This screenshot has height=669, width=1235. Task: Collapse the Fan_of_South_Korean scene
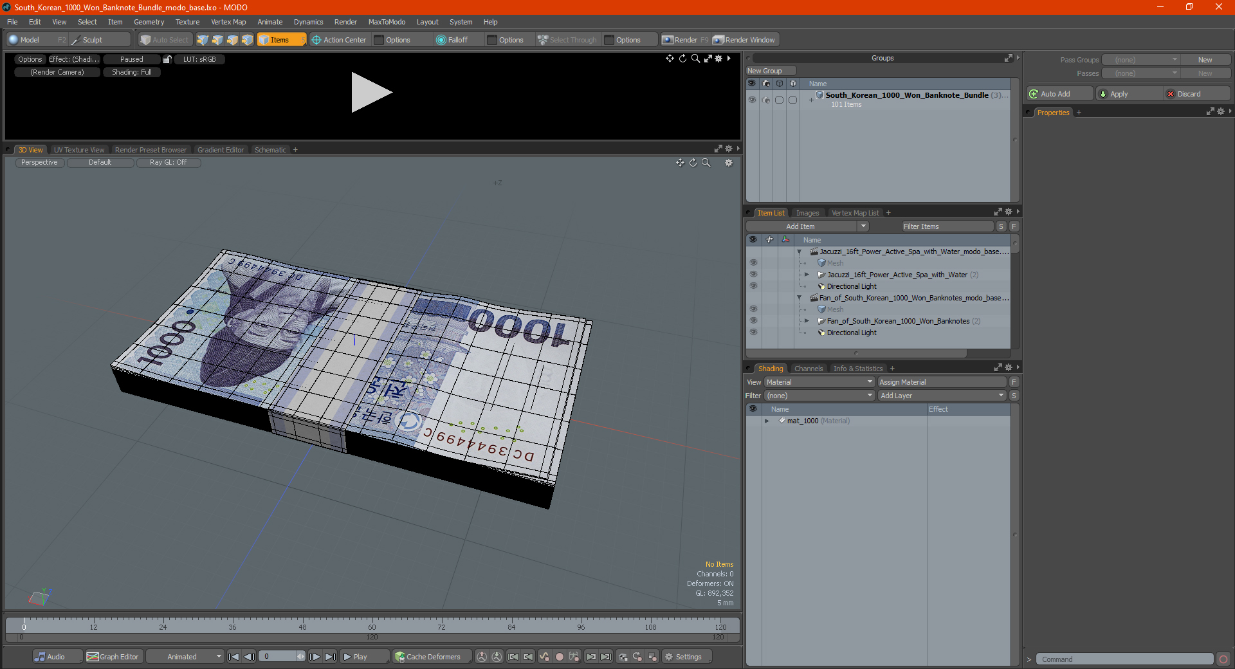(x=800, y=298)
